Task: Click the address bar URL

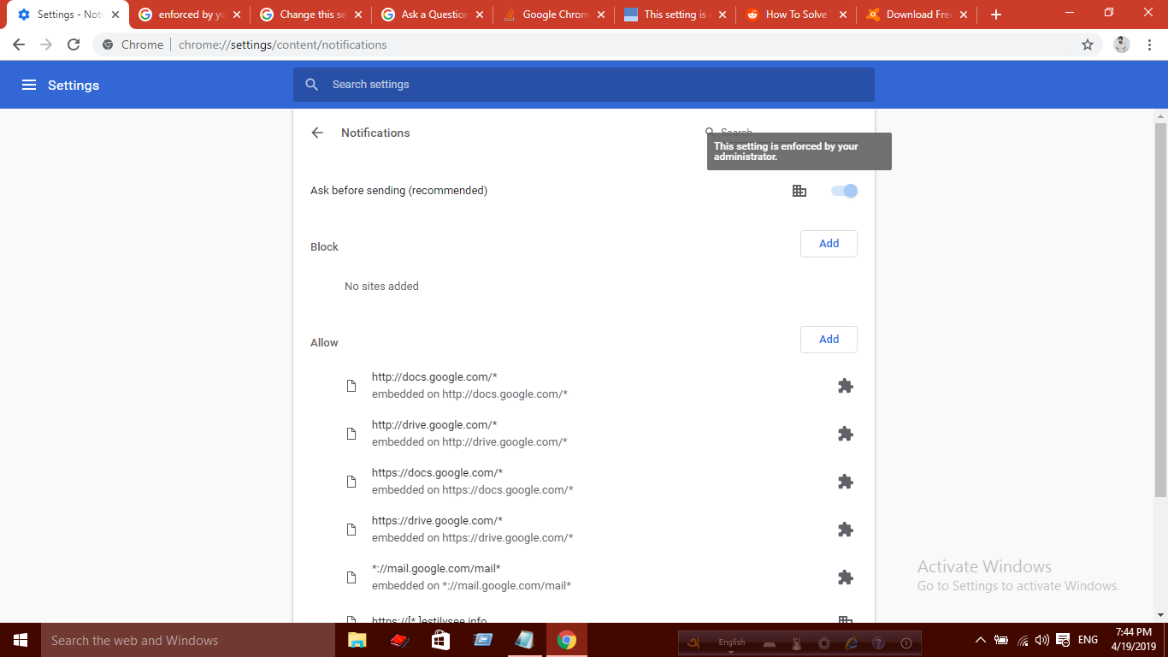Action: (x=282, y=44)
